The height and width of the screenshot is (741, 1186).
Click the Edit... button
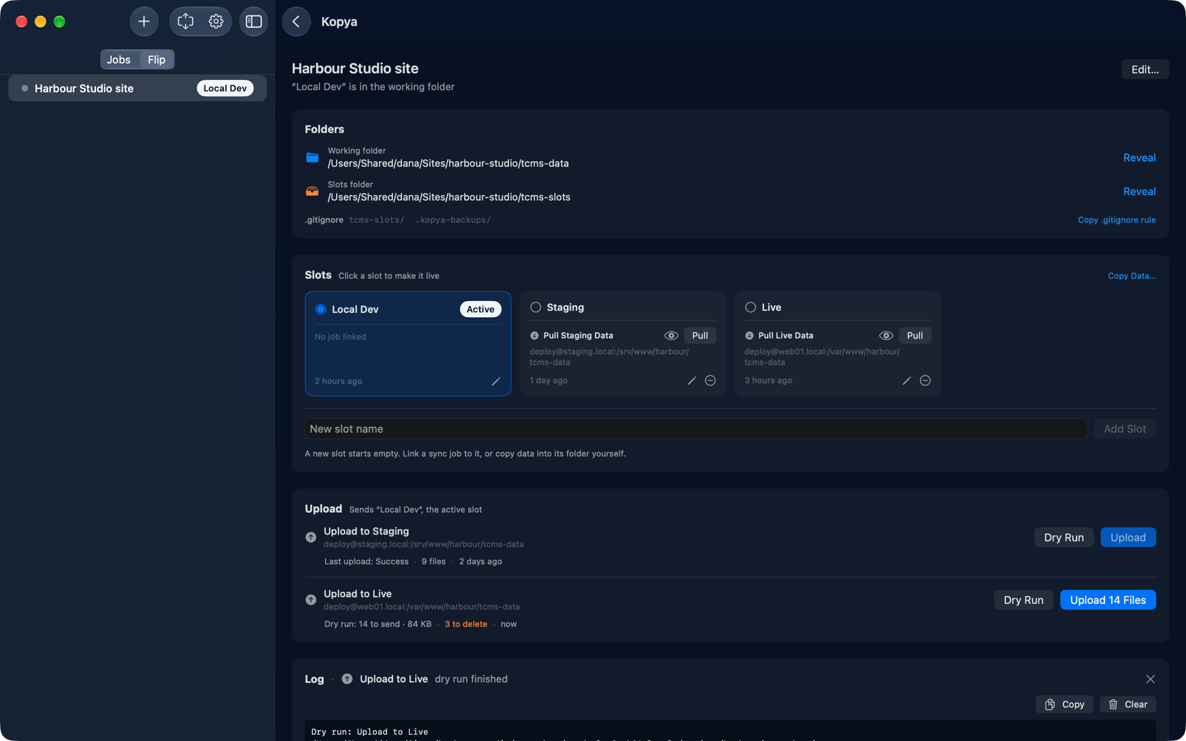pos(1145,69)
